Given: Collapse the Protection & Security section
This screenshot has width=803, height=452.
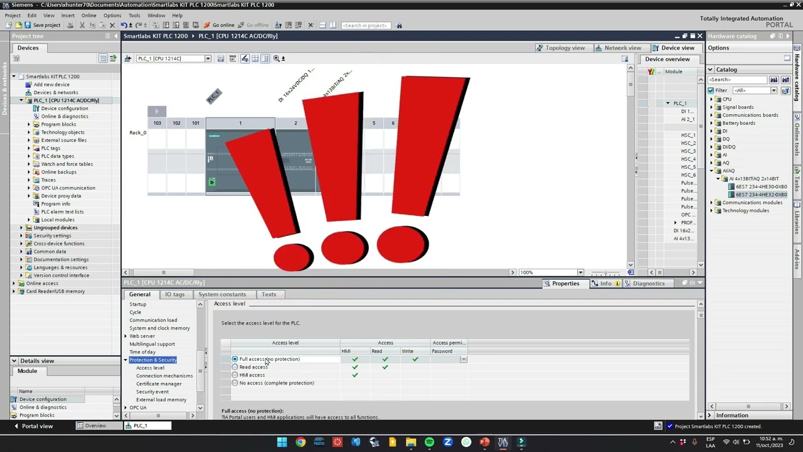Looking at the screenshot, I should [125, 360].
